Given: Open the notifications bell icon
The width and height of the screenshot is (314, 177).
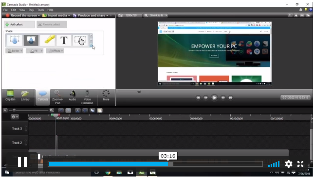Looking at the screenshot, I should coord(301,10).
